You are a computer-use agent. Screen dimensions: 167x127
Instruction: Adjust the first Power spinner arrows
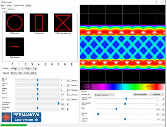[16, 69]
